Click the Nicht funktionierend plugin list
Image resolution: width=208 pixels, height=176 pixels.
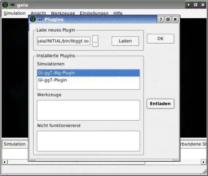click(88, 141)
